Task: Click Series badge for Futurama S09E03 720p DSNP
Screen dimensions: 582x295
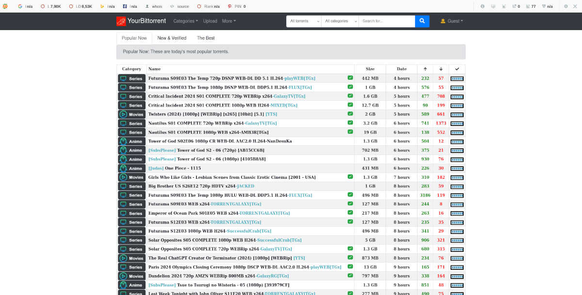Action: [x=131, y=78]
